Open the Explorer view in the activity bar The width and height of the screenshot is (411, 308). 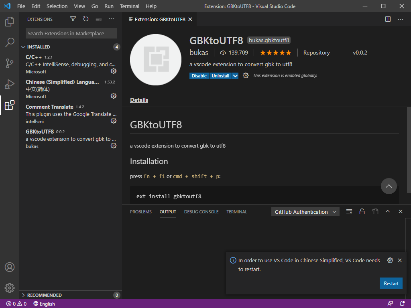[x=10, y=22]
